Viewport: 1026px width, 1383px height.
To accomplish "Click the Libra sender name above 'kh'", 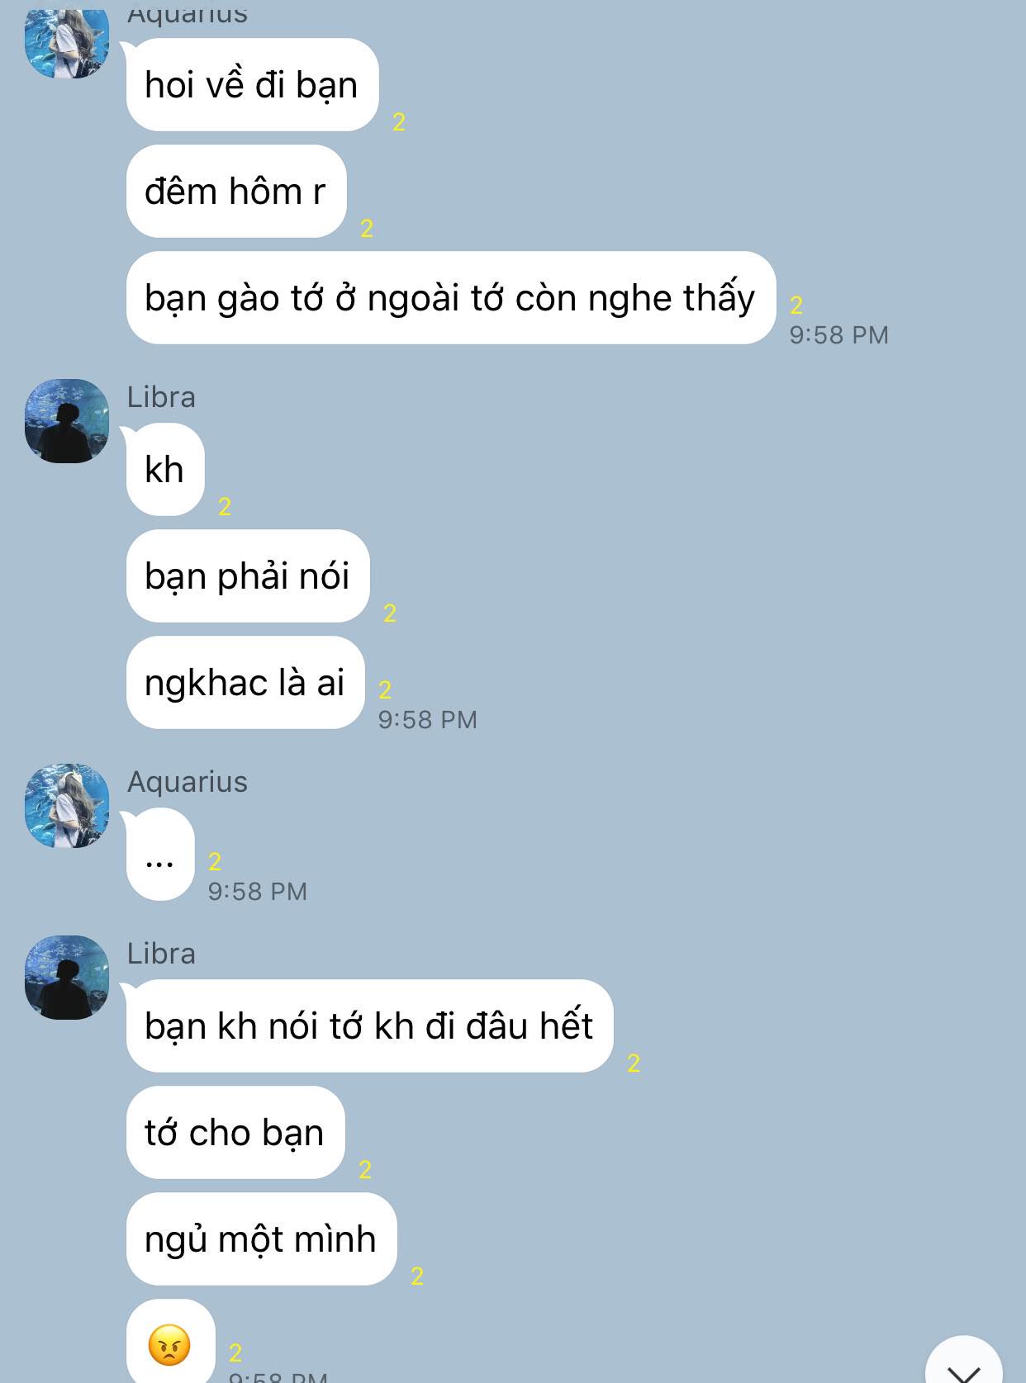I will pyautogui.click(x=161, y=397).
